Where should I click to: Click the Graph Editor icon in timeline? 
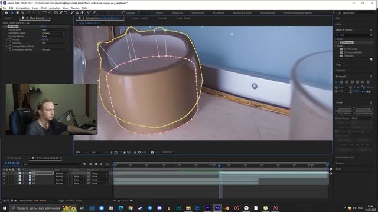pyautogui.click(x=107, y=164)
